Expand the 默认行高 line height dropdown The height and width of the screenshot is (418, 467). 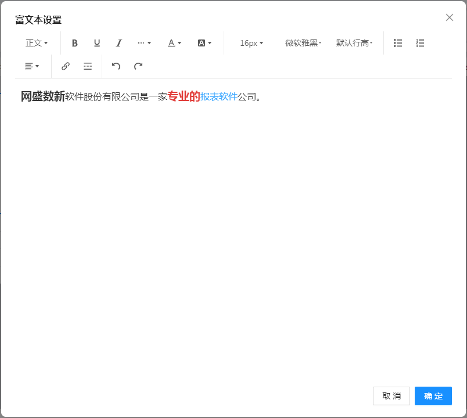point(354,43)
